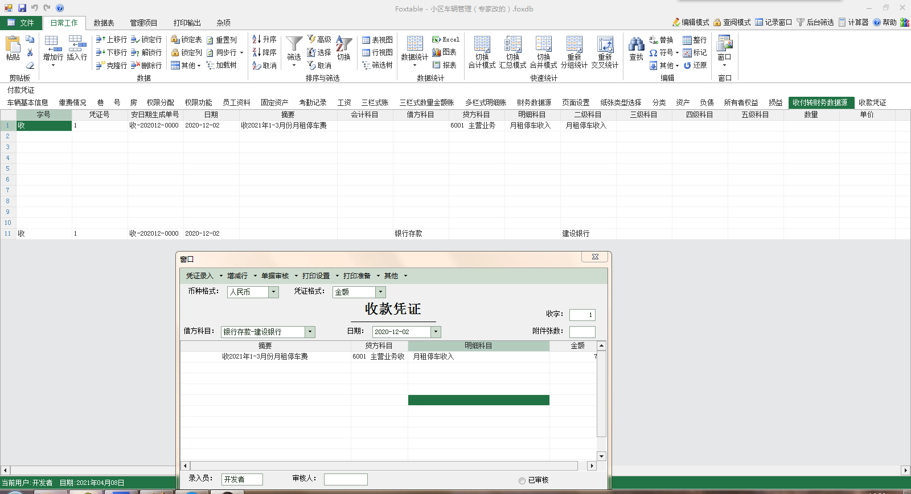
Task: Rerun Group Statistics (重新分组统计)
Action: click(574, 52)
